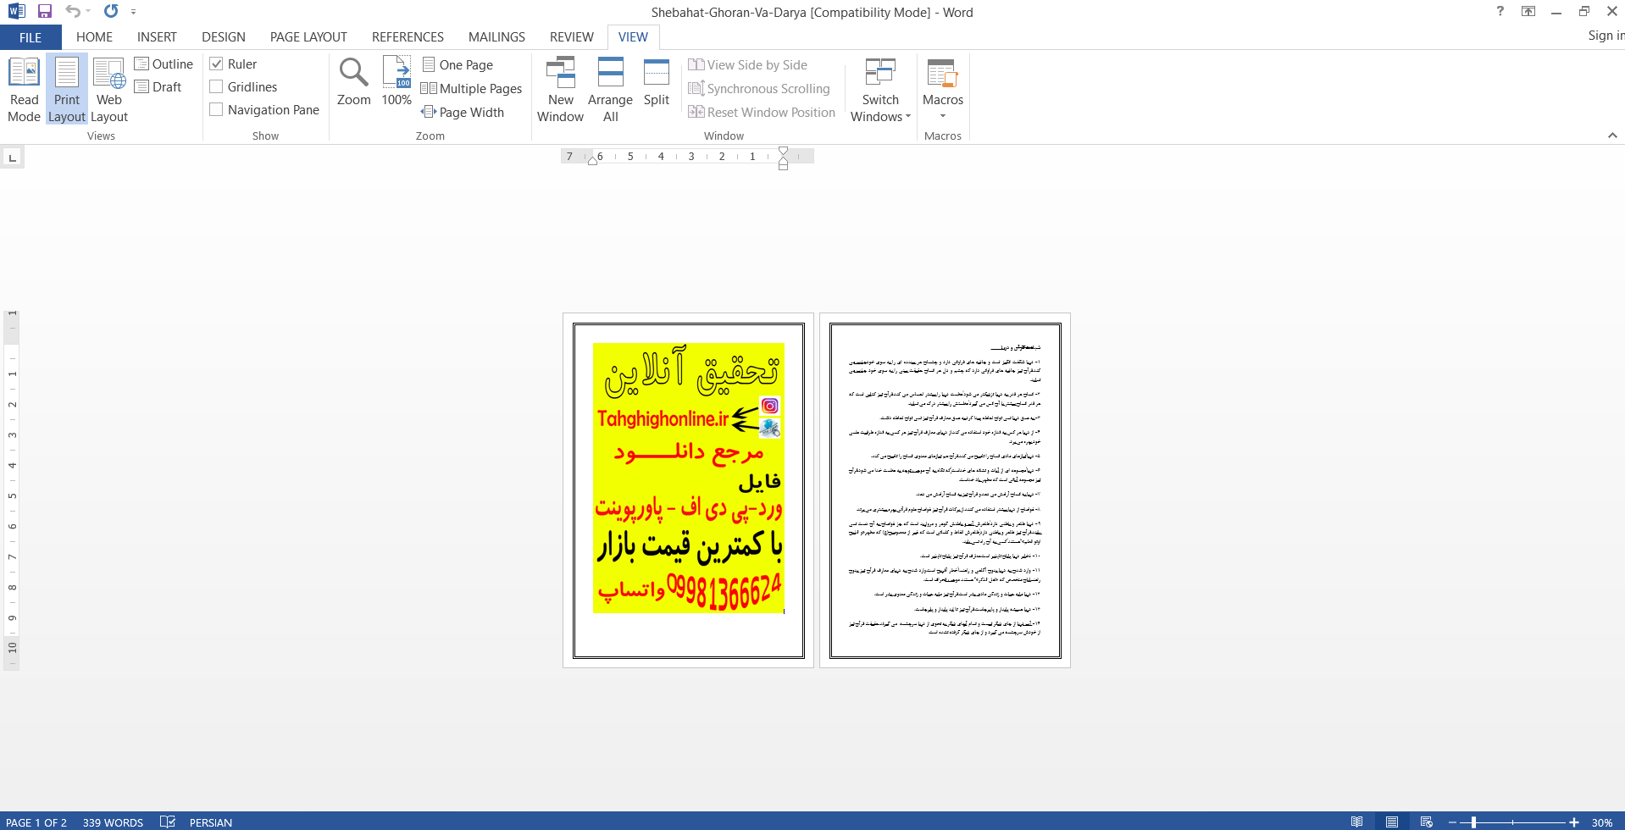
Task: Set zoom to 100%
Action: [x=397, y=82]
